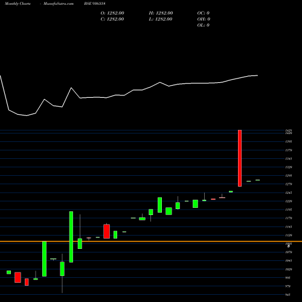Select the last small green candle on right

(258, 180)
